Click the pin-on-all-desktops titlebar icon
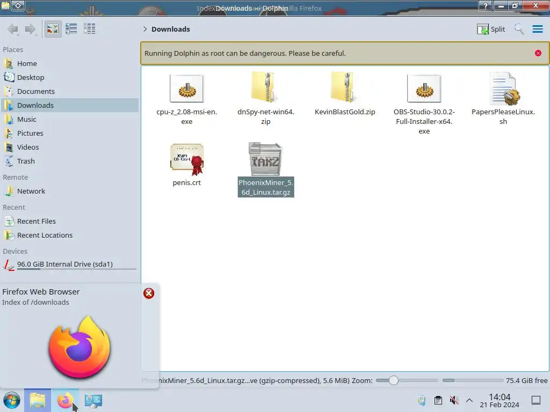This screenshot has height=412, width=550. pos(18,5)
